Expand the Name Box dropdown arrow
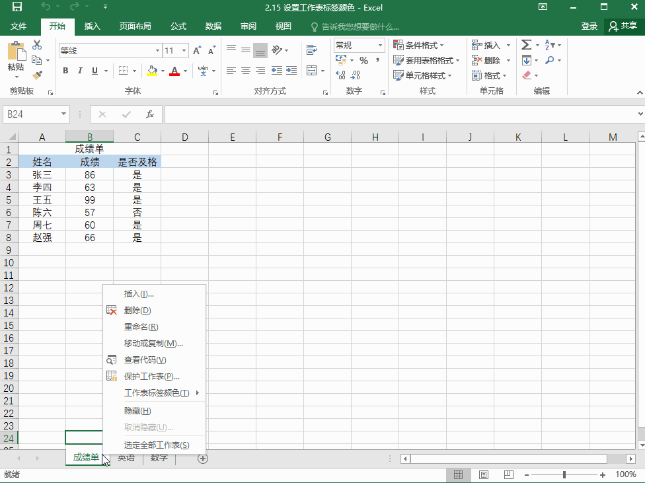 (x=63, y=114)
